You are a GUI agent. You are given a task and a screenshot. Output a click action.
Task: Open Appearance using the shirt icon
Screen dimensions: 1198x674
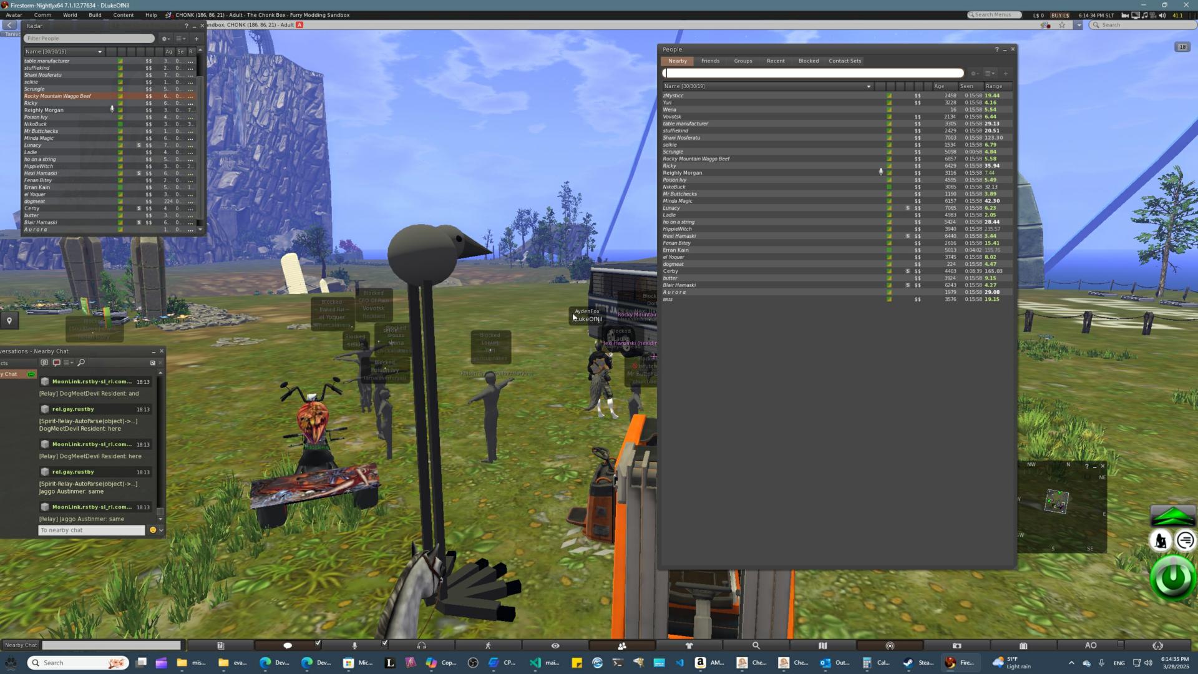(x=689, y=645)
